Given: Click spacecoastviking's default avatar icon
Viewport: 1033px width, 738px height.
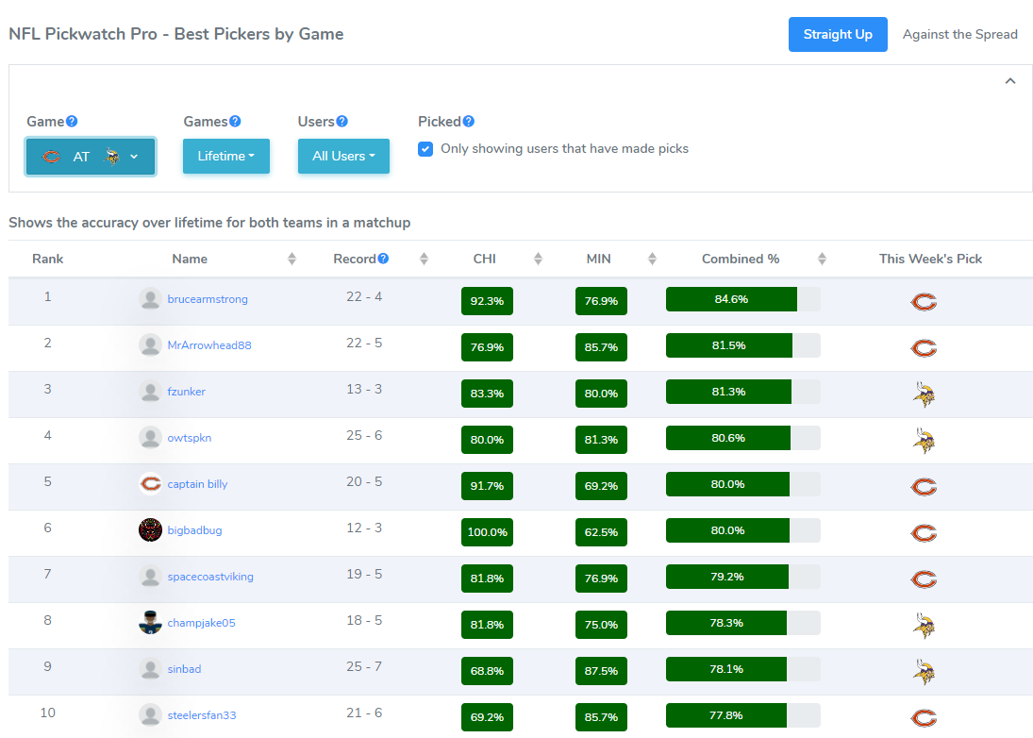Looking at the screenshot, I should click(150, 576).
